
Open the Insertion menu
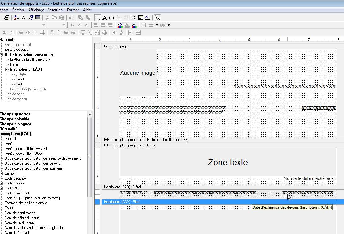56,10
